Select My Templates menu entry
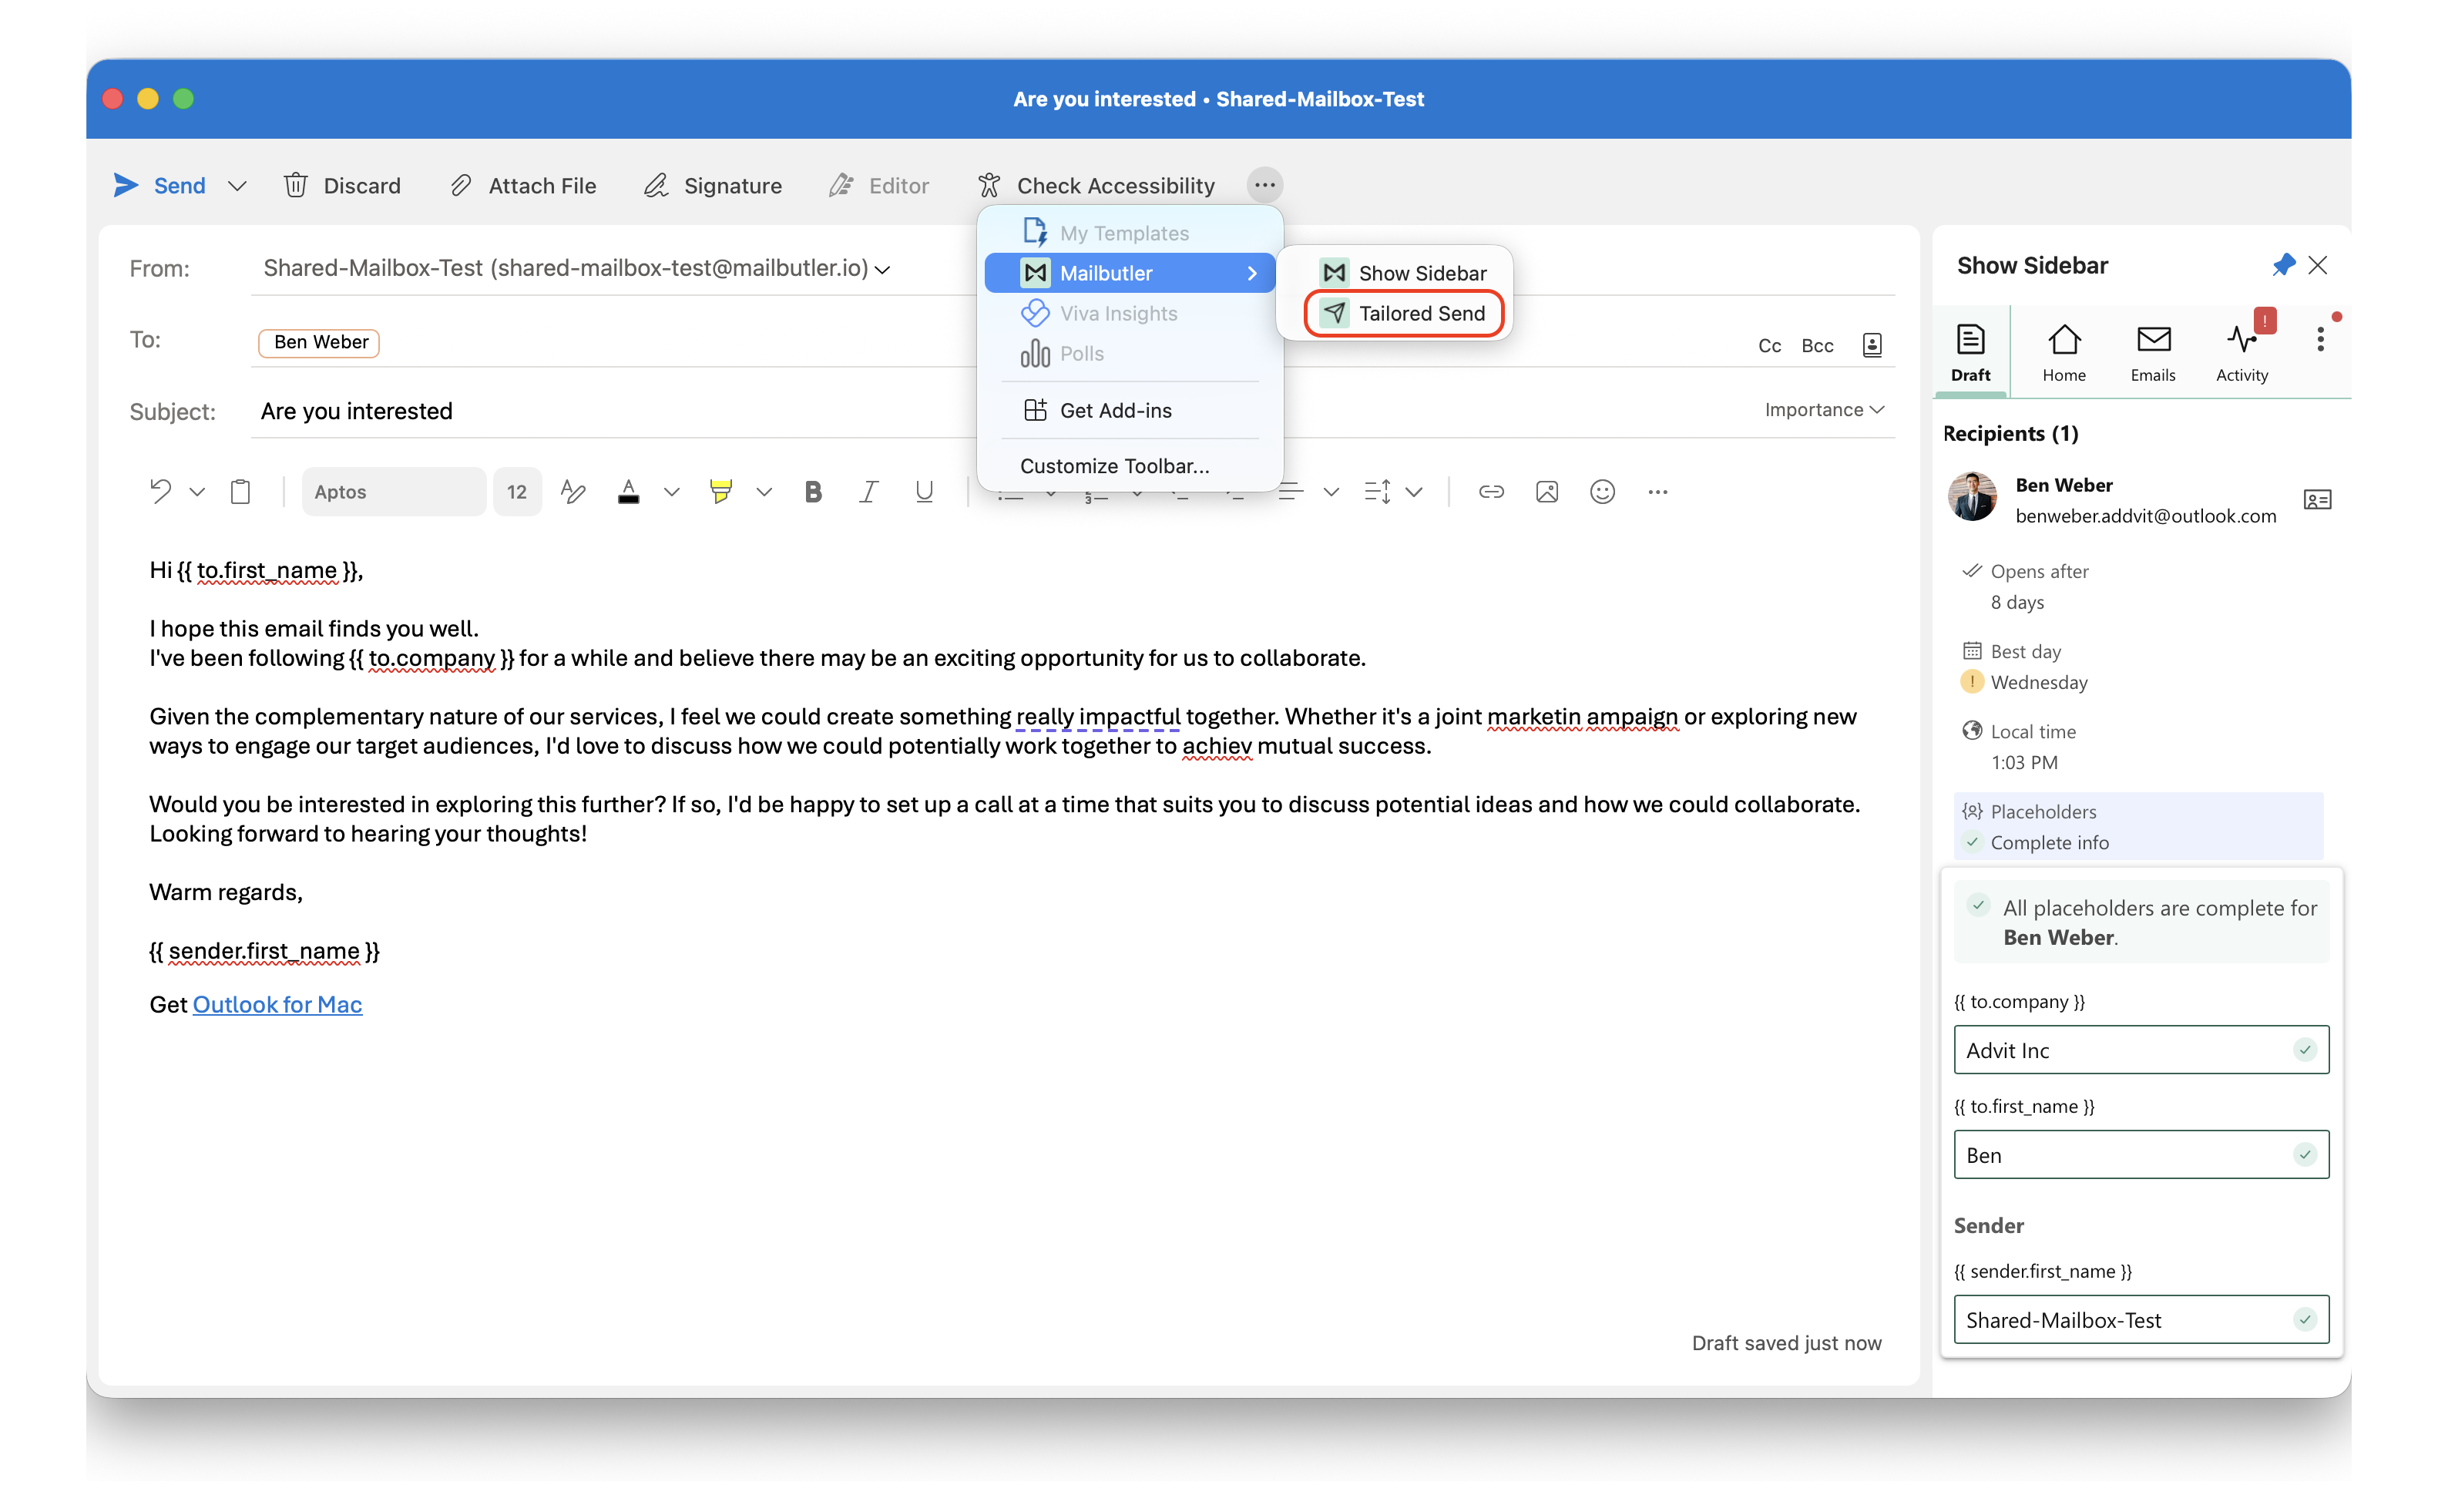The height and width of the screenshot is (1512, 2438). [1130, 233]
